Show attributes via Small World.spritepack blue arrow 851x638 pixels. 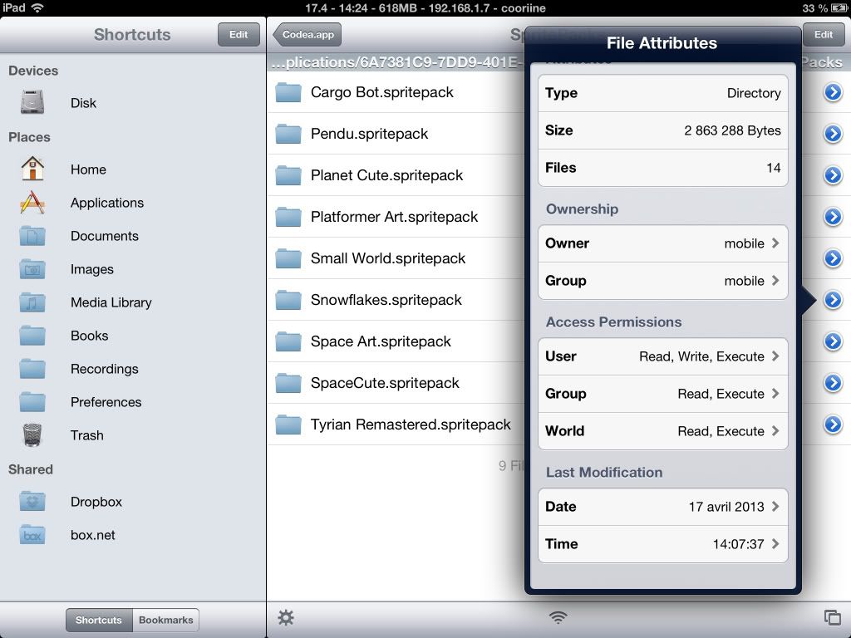(833, 258)
